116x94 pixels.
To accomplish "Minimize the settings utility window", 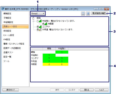I will tap(96, 9).
